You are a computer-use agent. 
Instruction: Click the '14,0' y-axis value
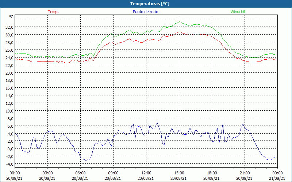tap(10, 96)
